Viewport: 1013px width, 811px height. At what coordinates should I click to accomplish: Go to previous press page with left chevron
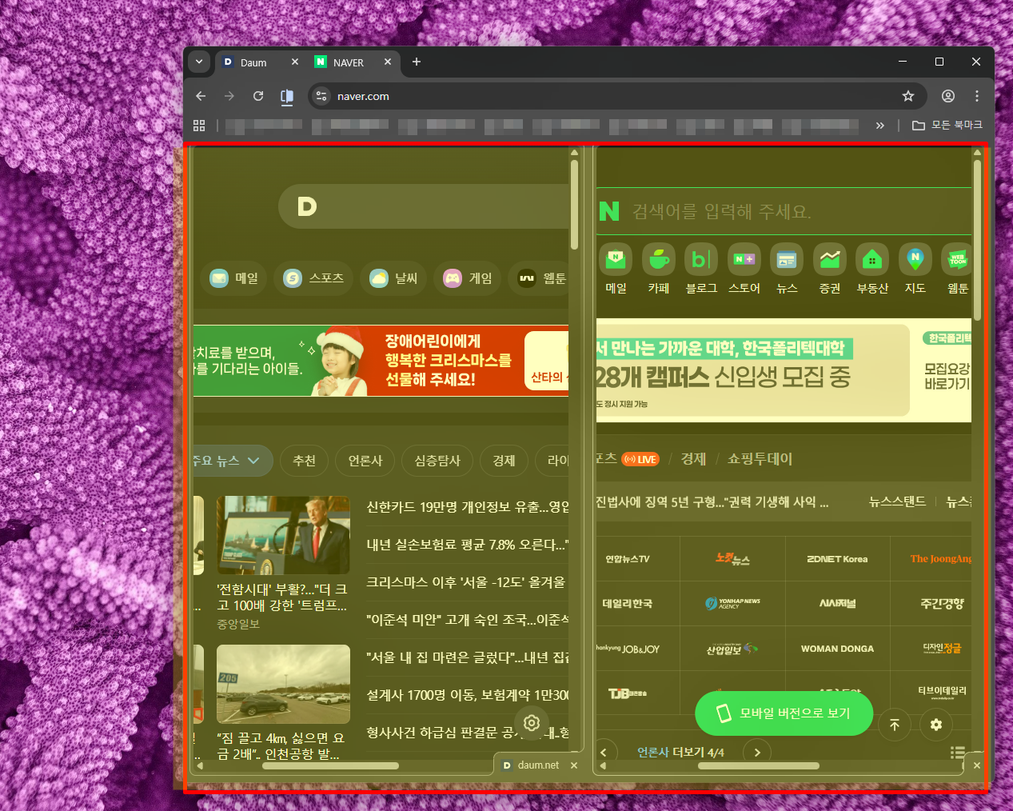pyautogui.click(x=604, y=753)
